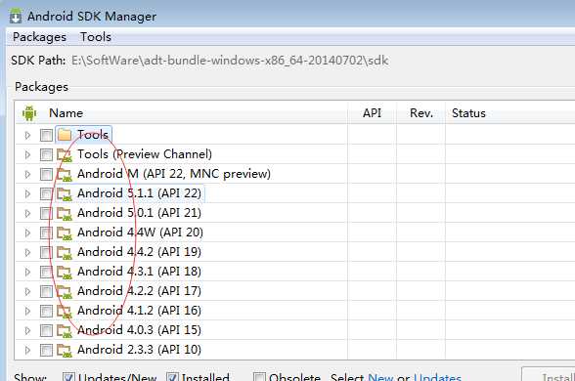Viewport: 575px width, 381px height.
Task: Check the Android 5.0.1 (API 21) checkbox
Action: pos(46,213)
